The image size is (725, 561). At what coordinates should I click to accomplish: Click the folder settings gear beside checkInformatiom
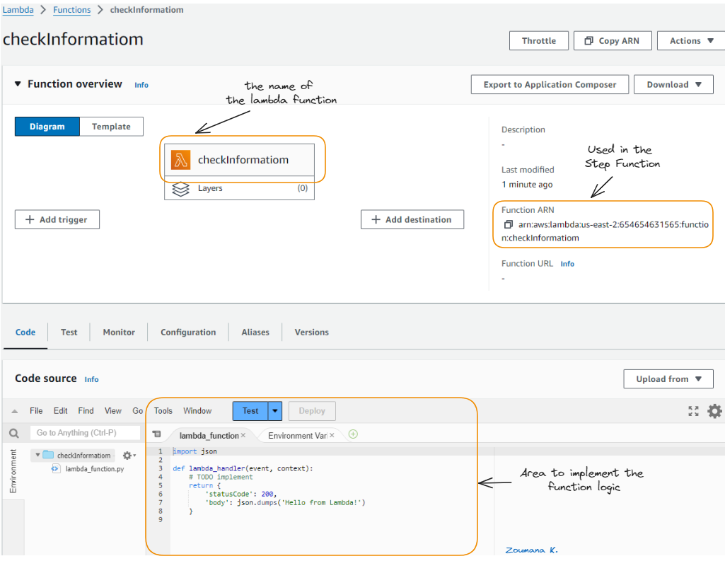[x=127, y=455]
